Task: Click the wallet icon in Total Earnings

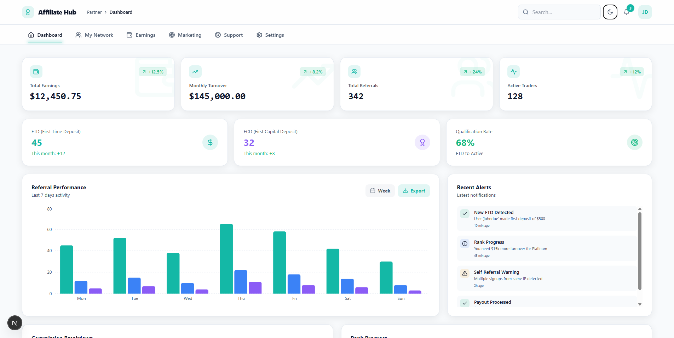Action: click(x=36, y=72)
